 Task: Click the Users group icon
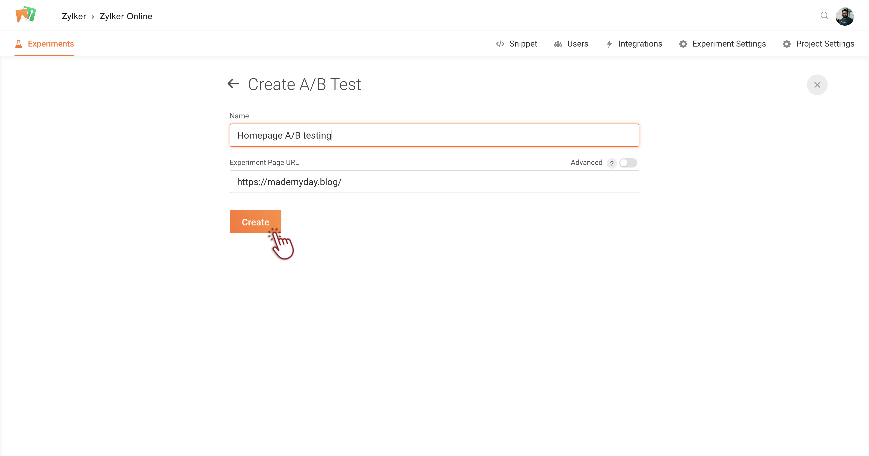tap(558, 44)
